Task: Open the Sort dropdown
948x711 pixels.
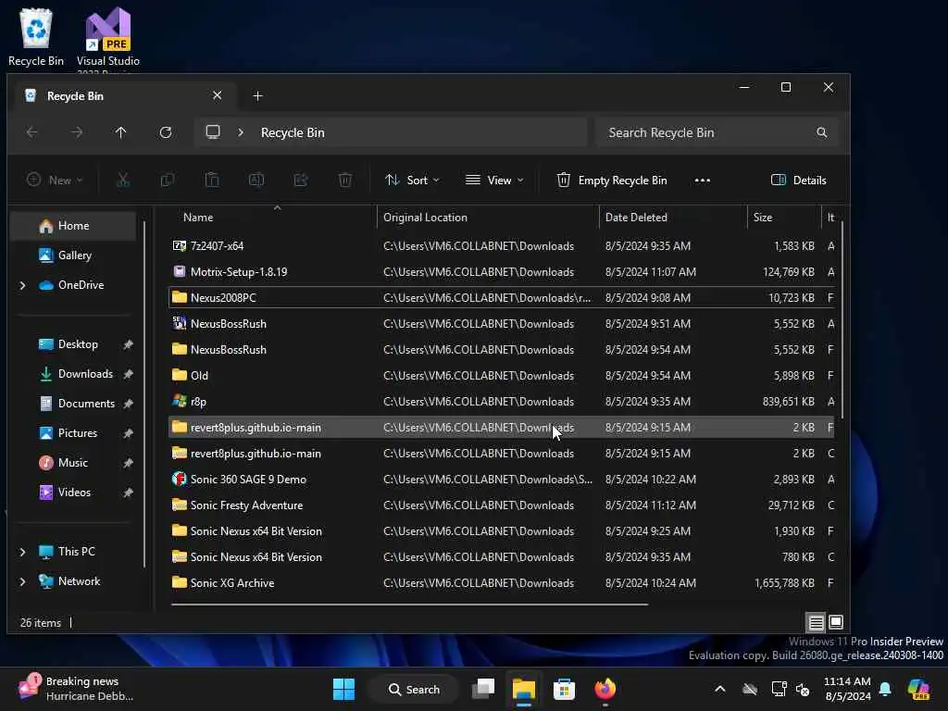Action: pos(412,181)
